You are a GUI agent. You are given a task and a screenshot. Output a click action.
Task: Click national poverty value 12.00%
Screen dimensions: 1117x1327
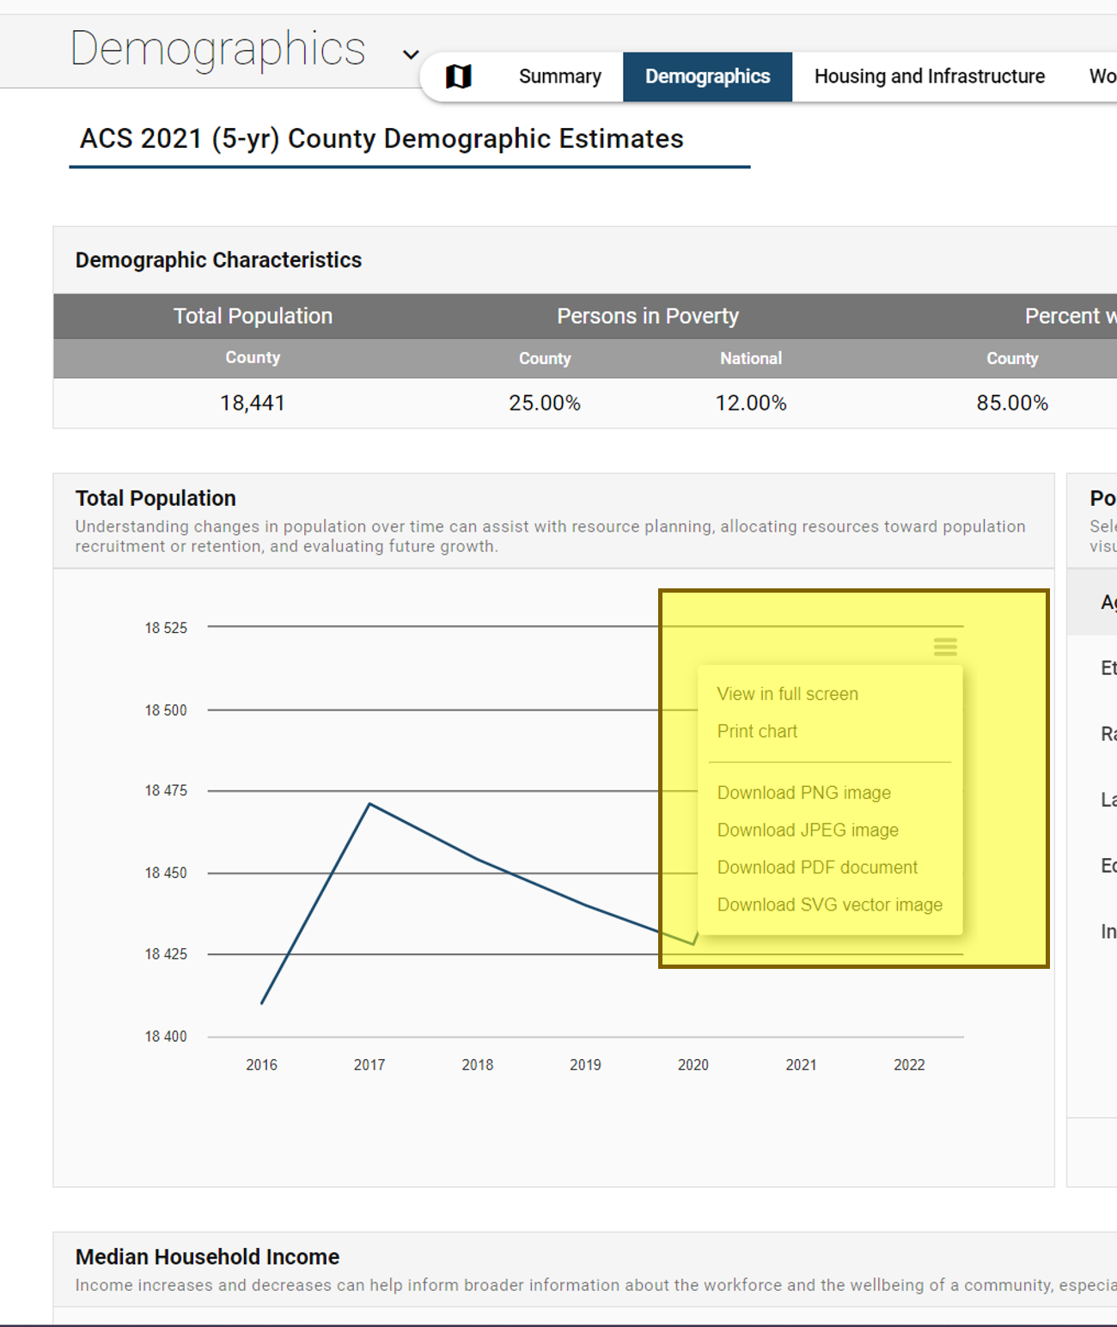[751, 403]
